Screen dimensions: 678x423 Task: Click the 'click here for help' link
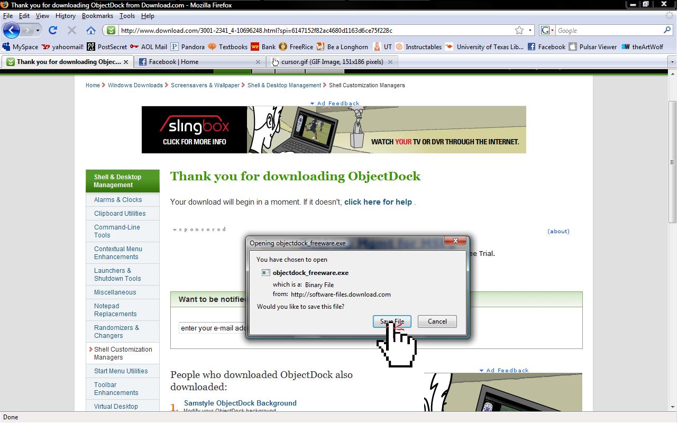click(378, 202)
